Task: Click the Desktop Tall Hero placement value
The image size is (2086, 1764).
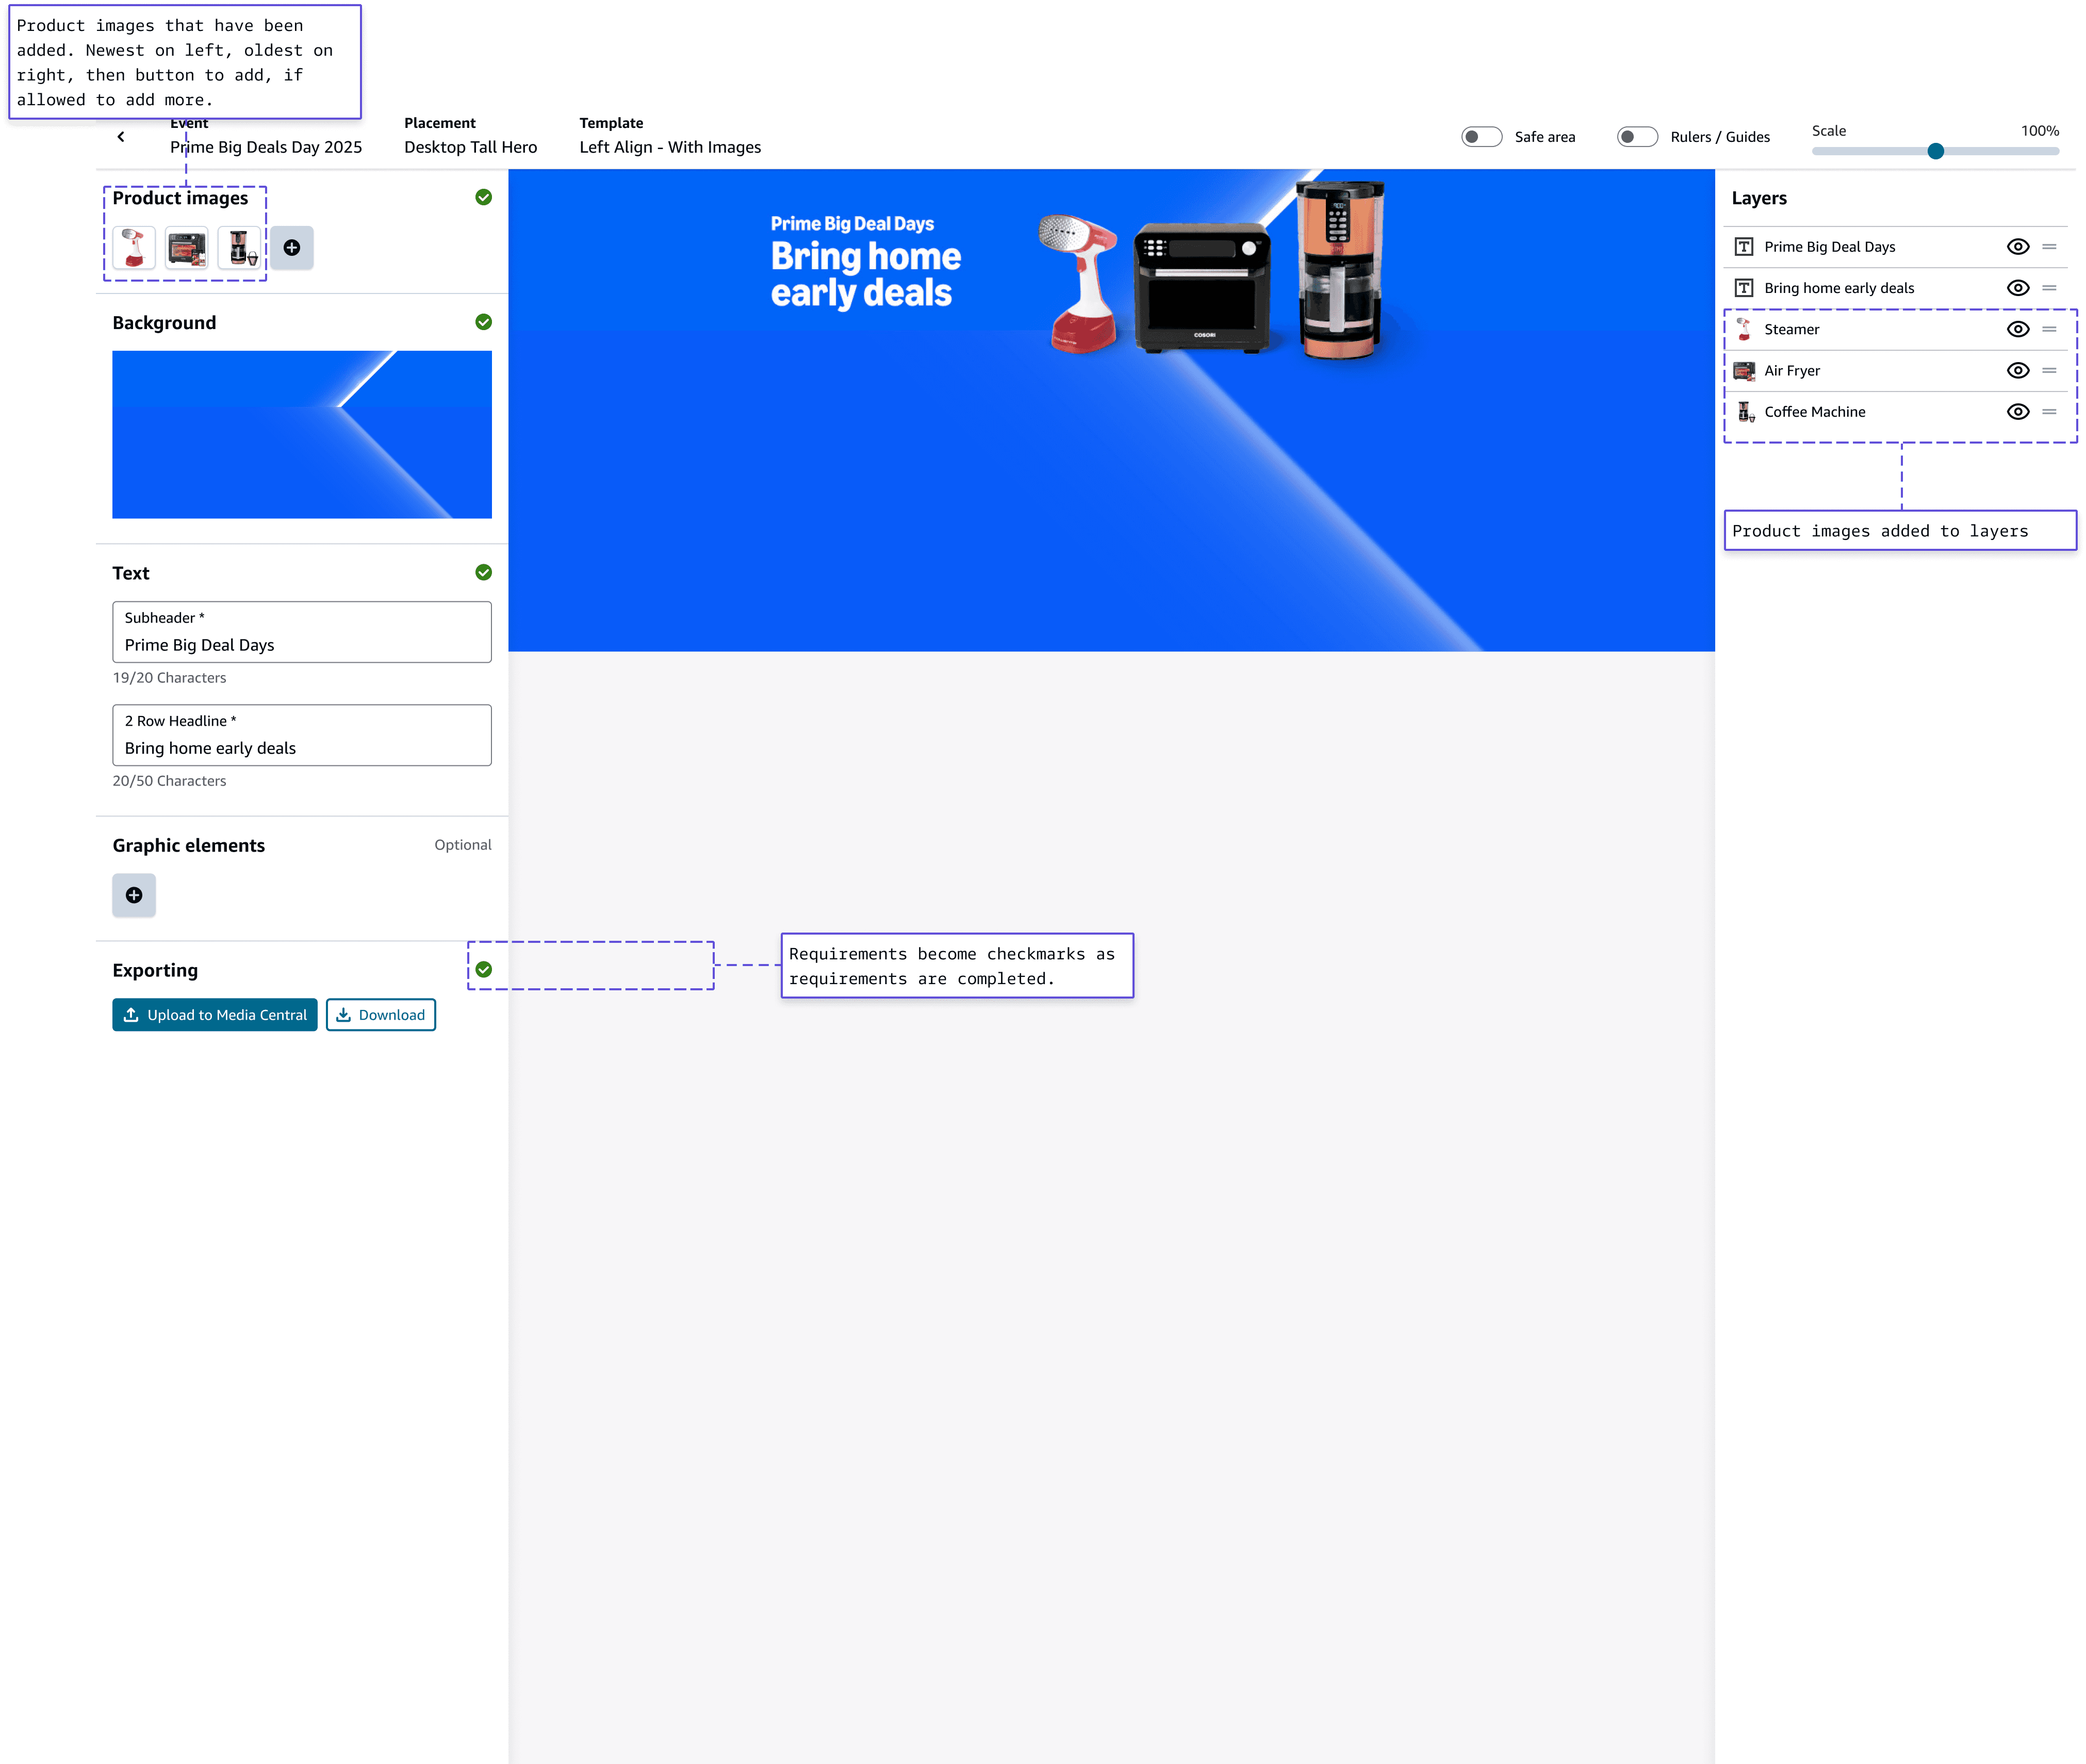Action: [x=471, y=147]
